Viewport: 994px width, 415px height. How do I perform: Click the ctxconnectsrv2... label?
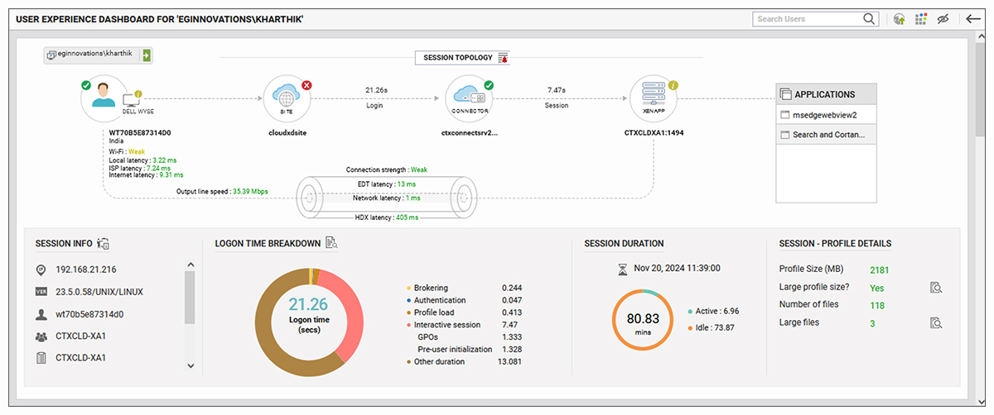pos(469,132)
